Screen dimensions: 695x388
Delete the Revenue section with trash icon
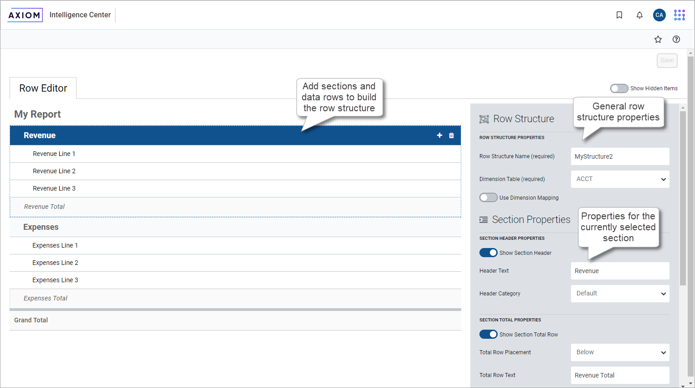tap(451, 135)
